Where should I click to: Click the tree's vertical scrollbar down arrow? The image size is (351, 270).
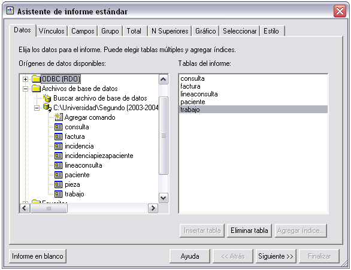tap(164, 198)
